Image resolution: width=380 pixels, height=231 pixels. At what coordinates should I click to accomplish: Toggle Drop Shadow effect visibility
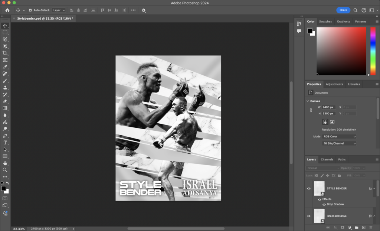(x=324, y=205)
